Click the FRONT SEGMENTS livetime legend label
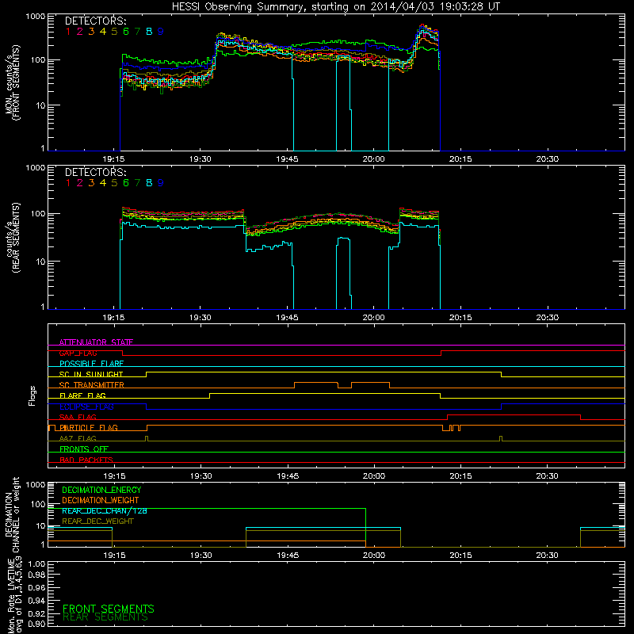This screenshot has height=634, width=634. tap(109, 609)
